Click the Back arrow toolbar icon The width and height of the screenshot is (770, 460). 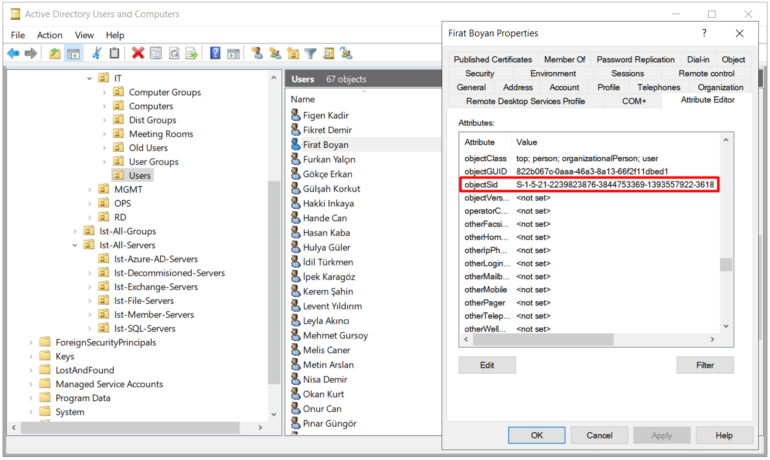pyautogui.click(x=13, y=54)
